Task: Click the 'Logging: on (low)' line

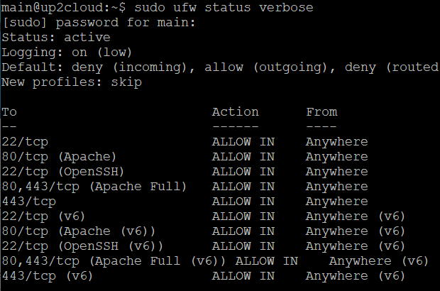Action: pyautogui.click(x=68, y=53)
